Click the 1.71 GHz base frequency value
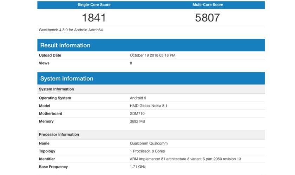The height and width of the screenshot is (175, 295). click(138, 167)
